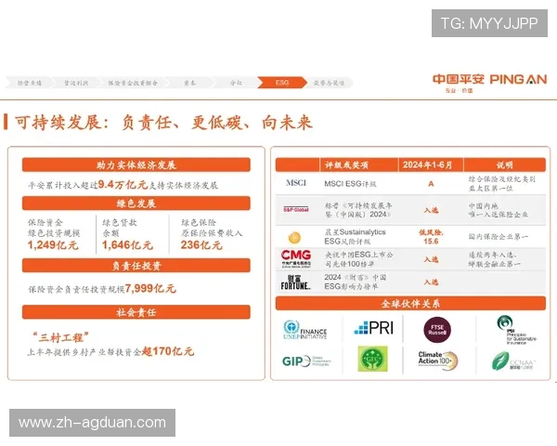Select the 1,646亿元 green loan value

[x=127, y=244]
